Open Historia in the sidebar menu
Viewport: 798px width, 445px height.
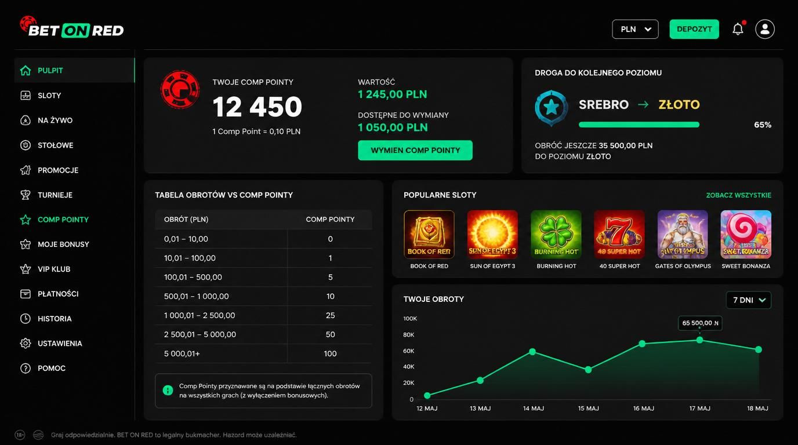[x=74, y=319]
